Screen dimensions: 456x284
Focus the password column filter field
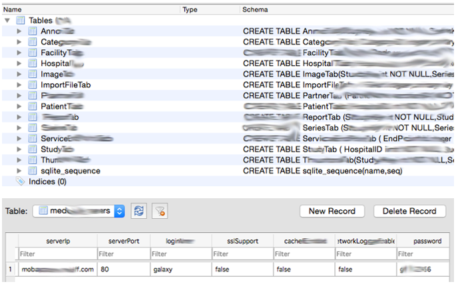(425, 254)
